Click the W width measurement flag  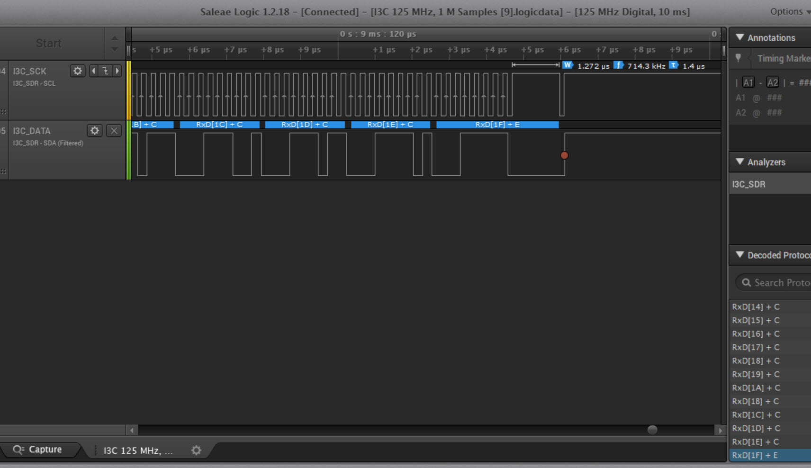[568, 65]
